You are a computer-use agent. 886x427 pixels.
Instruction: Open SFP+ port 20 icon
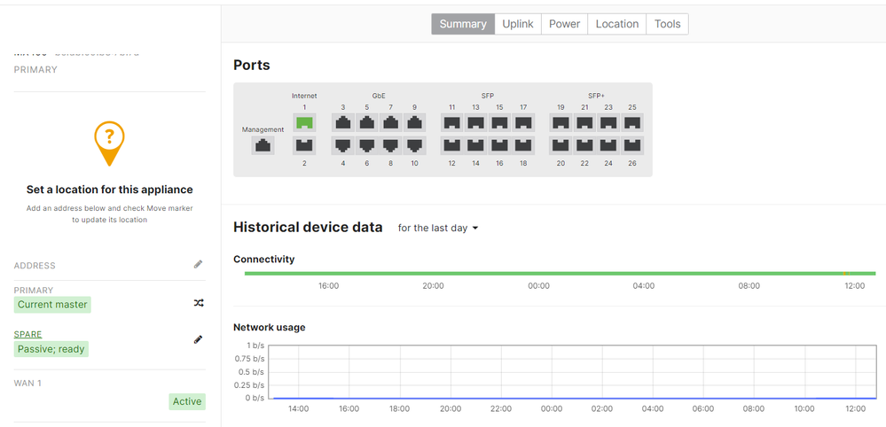tap(561, 145)
